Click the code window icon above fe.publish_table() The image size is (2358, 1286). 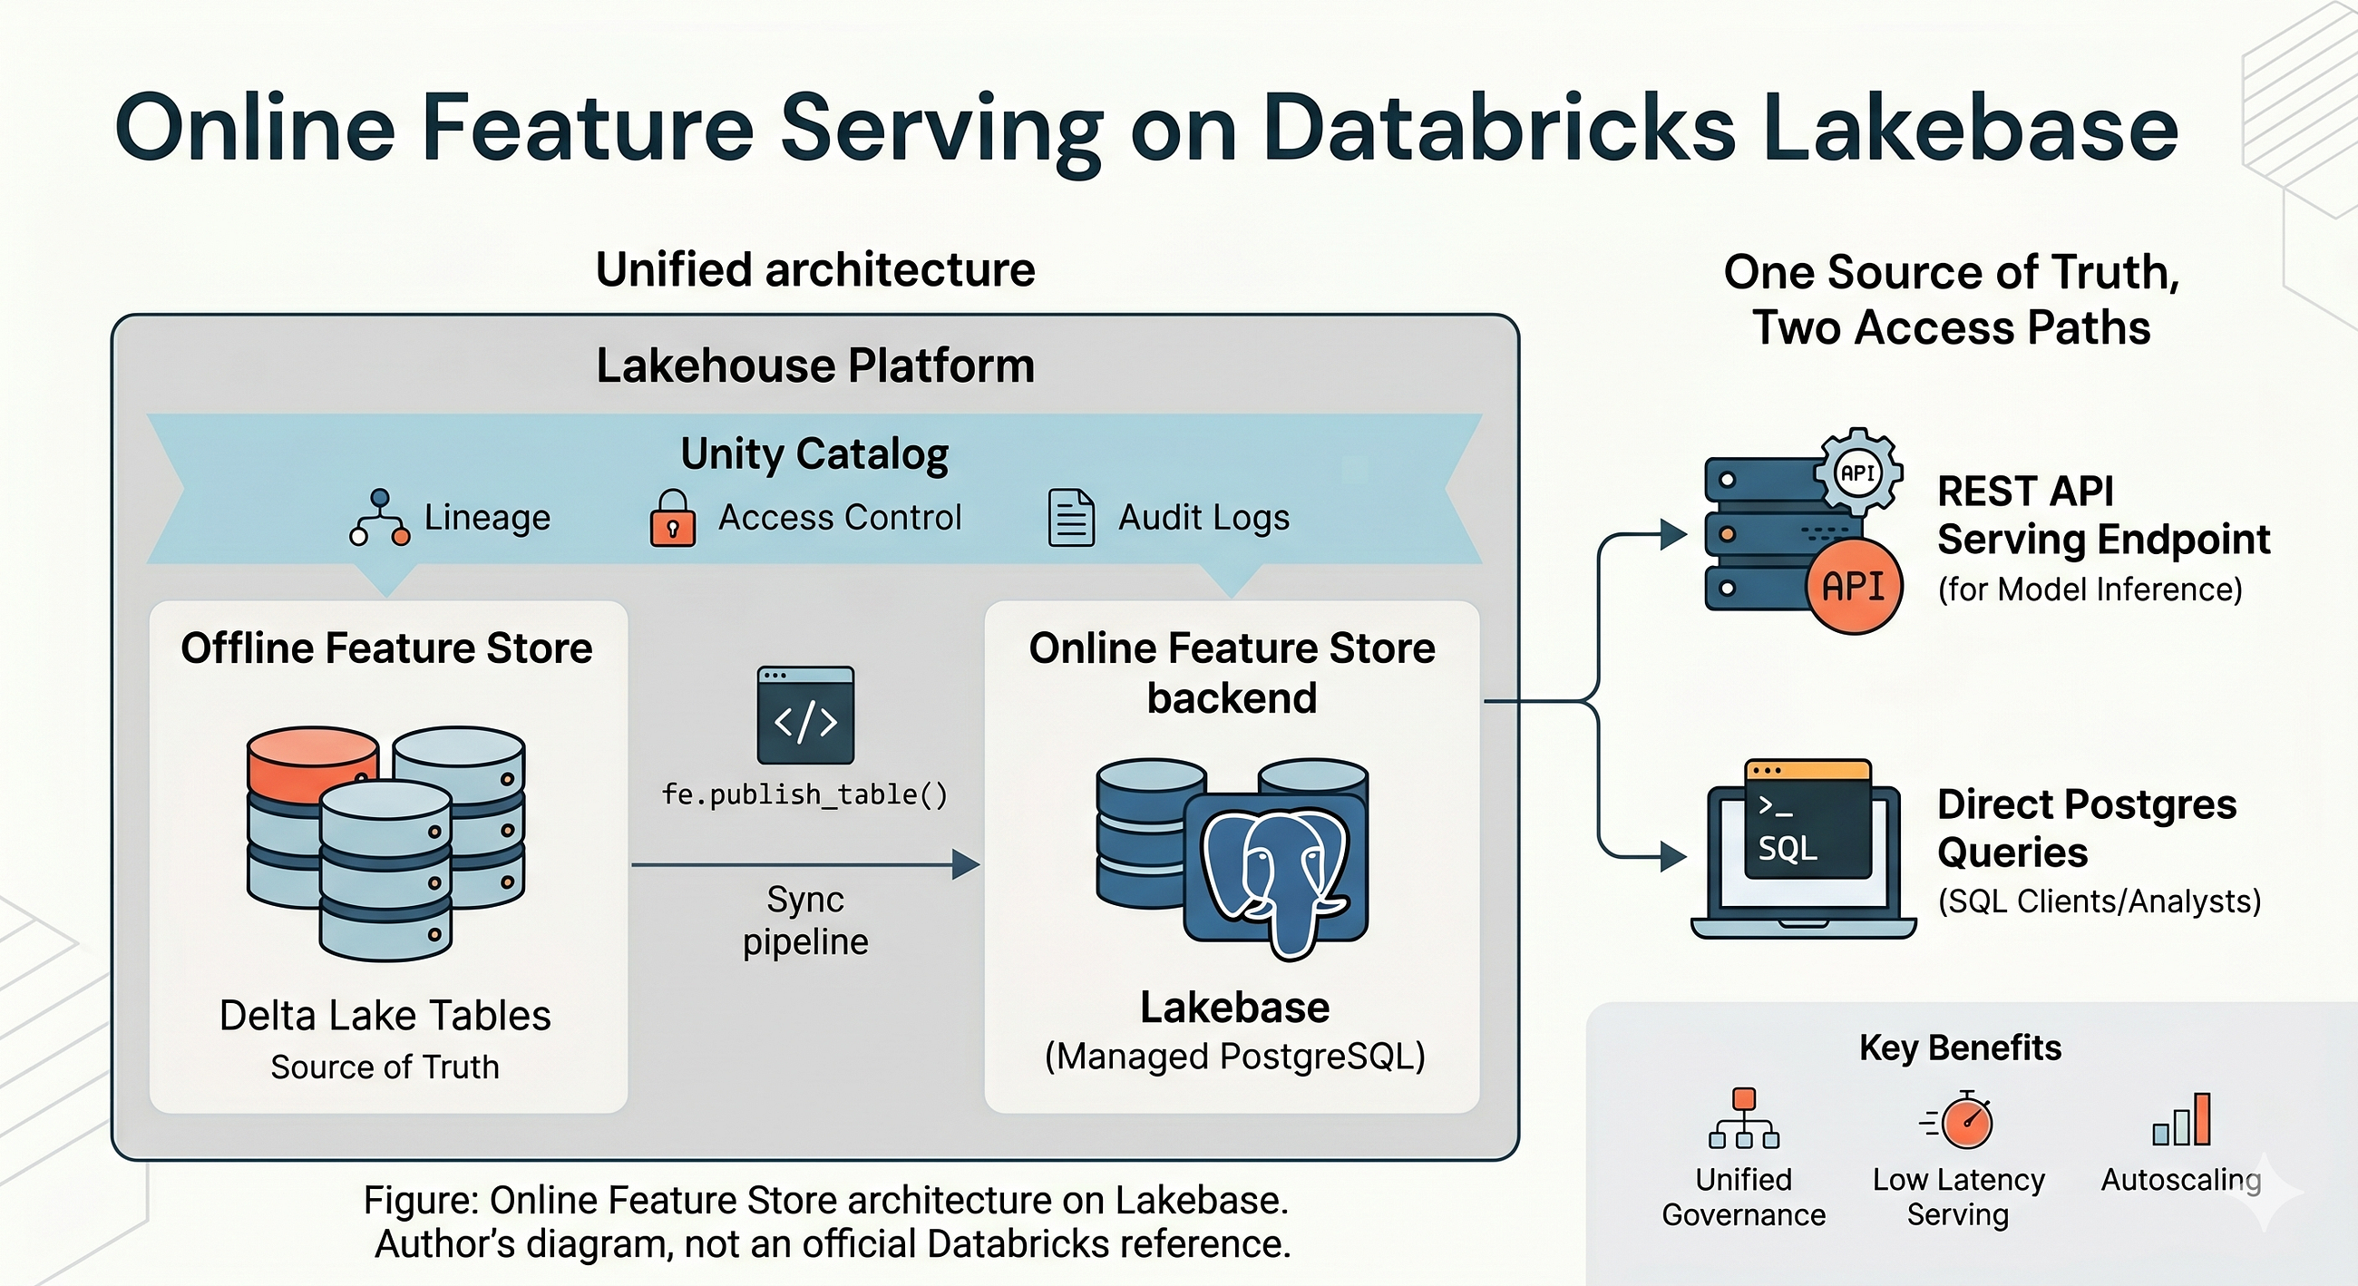[x=805, y=715]
